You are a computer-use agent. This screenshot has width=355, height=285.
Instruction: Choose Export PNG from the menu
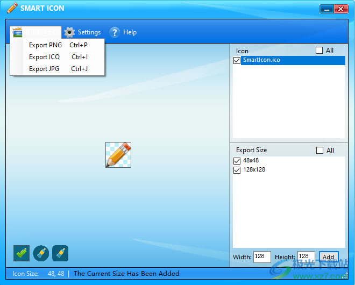tap(58, 45)
